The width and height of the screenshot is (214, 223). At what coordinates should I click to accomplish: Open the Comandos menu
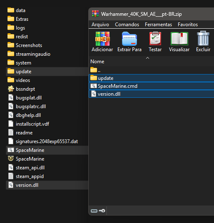pos(127,25)
